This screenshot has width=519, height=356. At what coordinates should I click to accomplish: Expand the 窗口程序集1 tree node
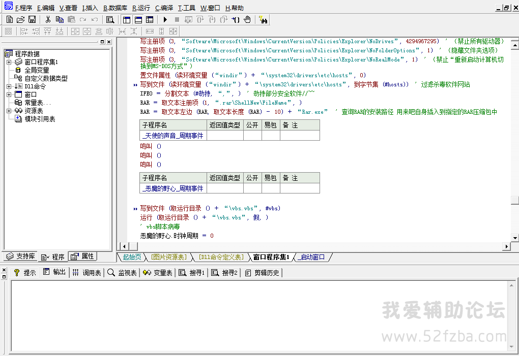pos(9,62)
